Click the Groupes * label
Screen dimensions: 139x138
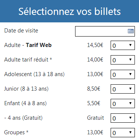pos(16,132)
